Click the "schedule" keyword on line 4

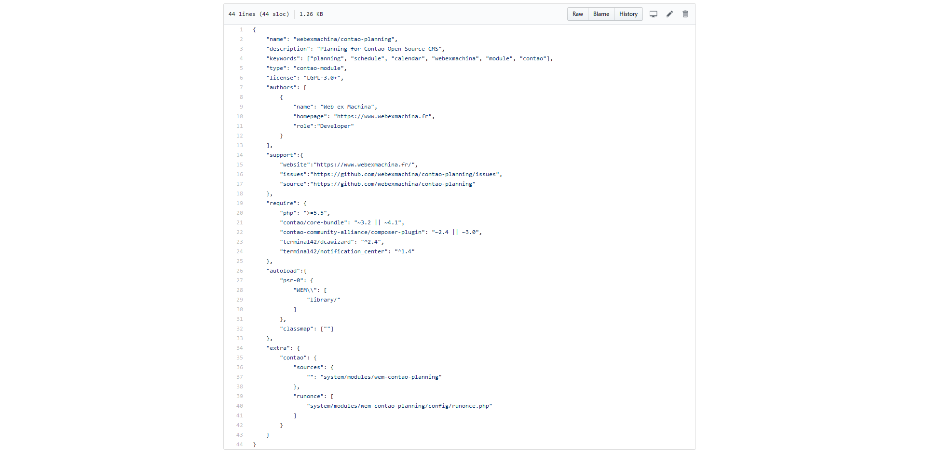(x=368, y=58)
